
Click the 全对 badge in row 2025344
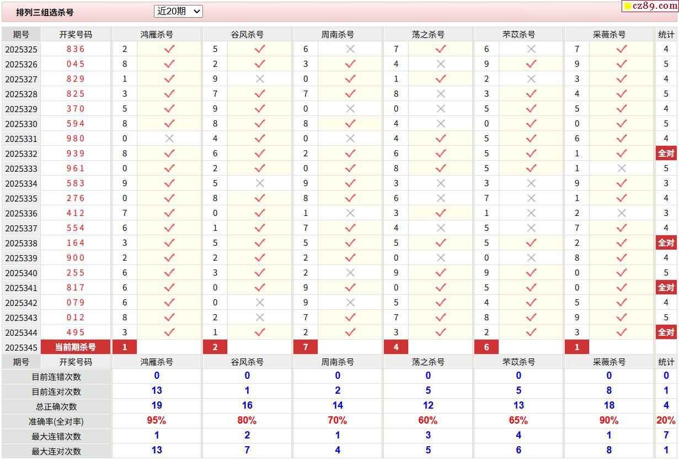(x=666, y=332)
